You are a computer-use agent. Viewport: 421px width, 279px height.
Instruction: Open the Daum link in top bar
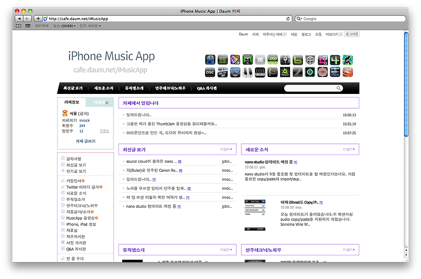tap(243, 34)
